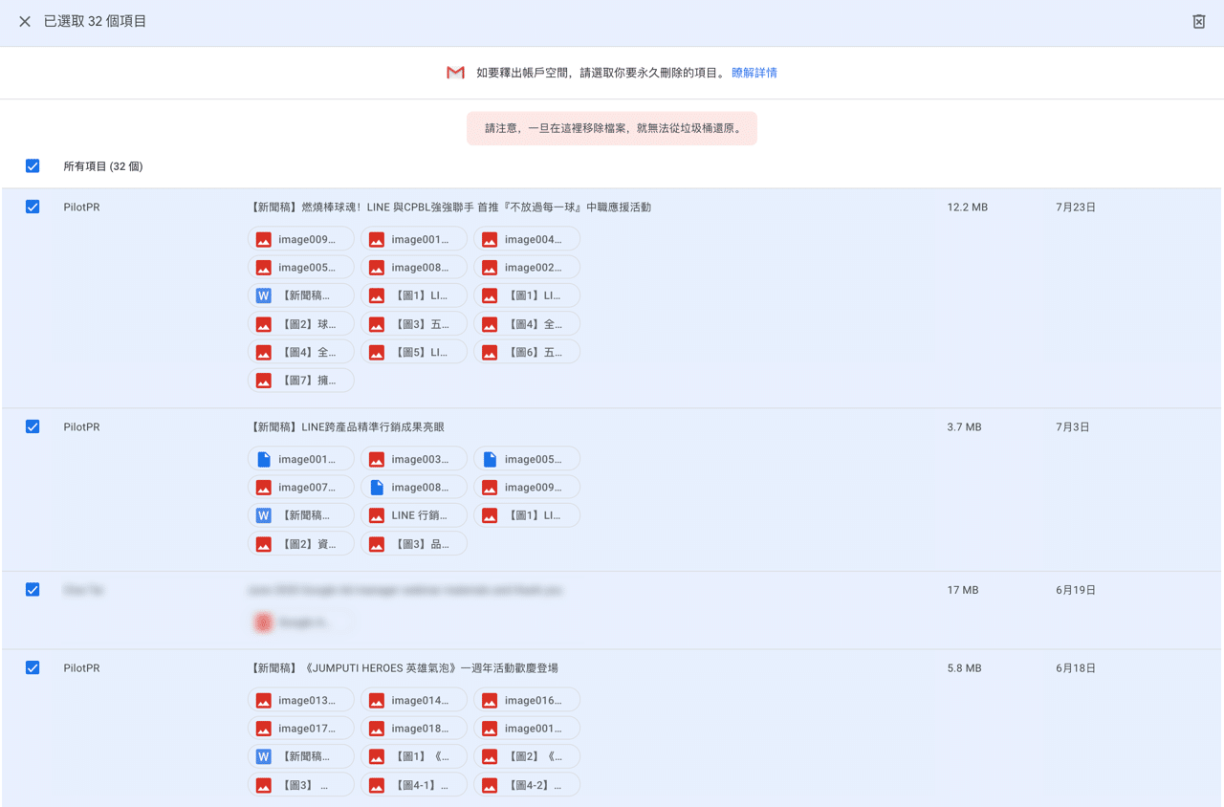This screenshot has height=807, width=1224.
Task: Open 【圖1】LI attachment in 7月3日 email
Action: (x=527, y=515)
